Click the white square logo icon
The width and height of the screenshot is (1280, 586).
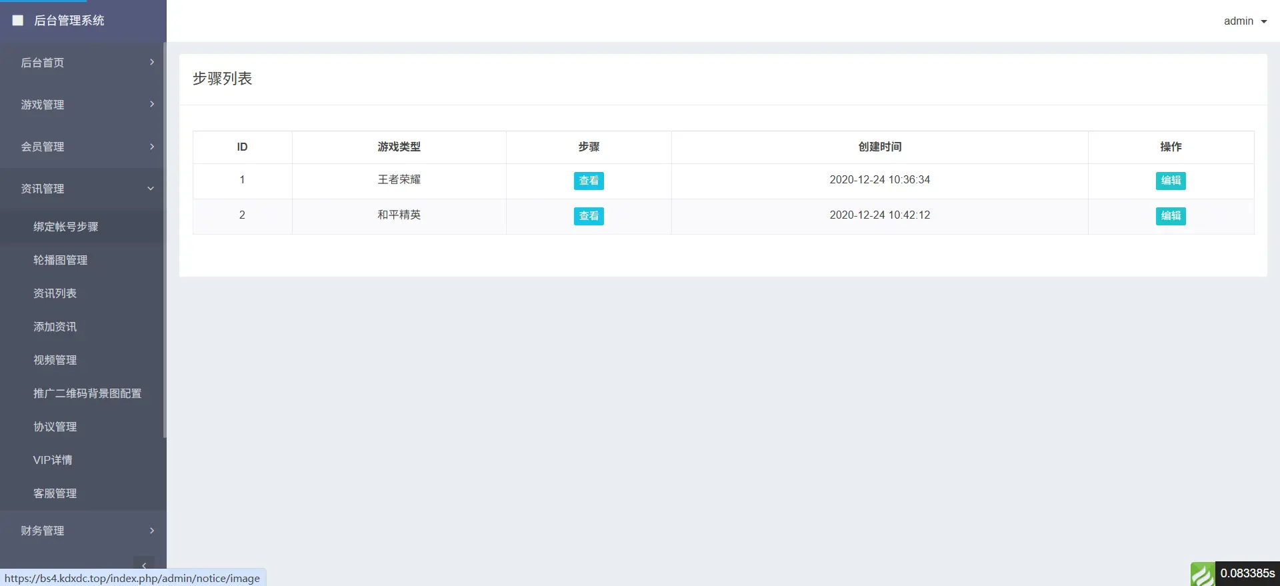pos(18,21)
